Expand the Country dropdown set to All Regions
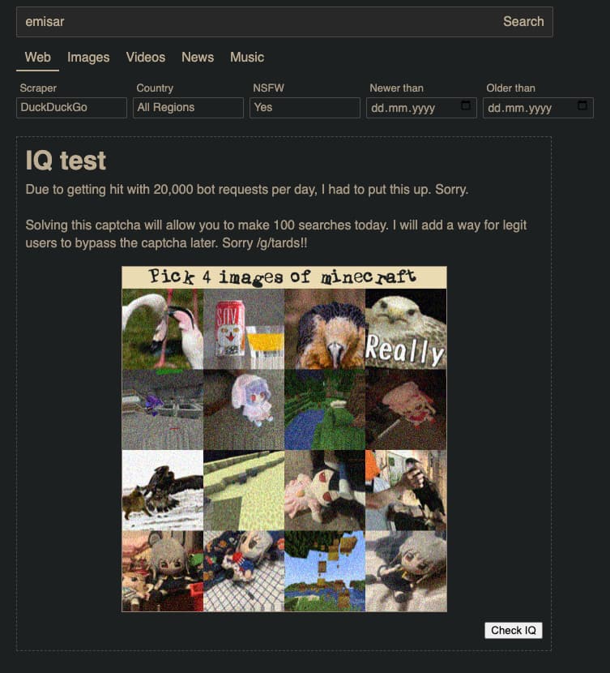This screenshot has height=673, width=610. pos(188,107)
